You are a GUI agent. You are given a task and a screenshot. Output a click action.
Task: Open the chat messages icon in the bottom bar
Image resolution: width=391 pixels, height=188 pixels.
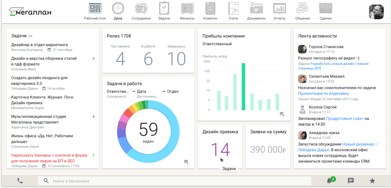[350, 181]
